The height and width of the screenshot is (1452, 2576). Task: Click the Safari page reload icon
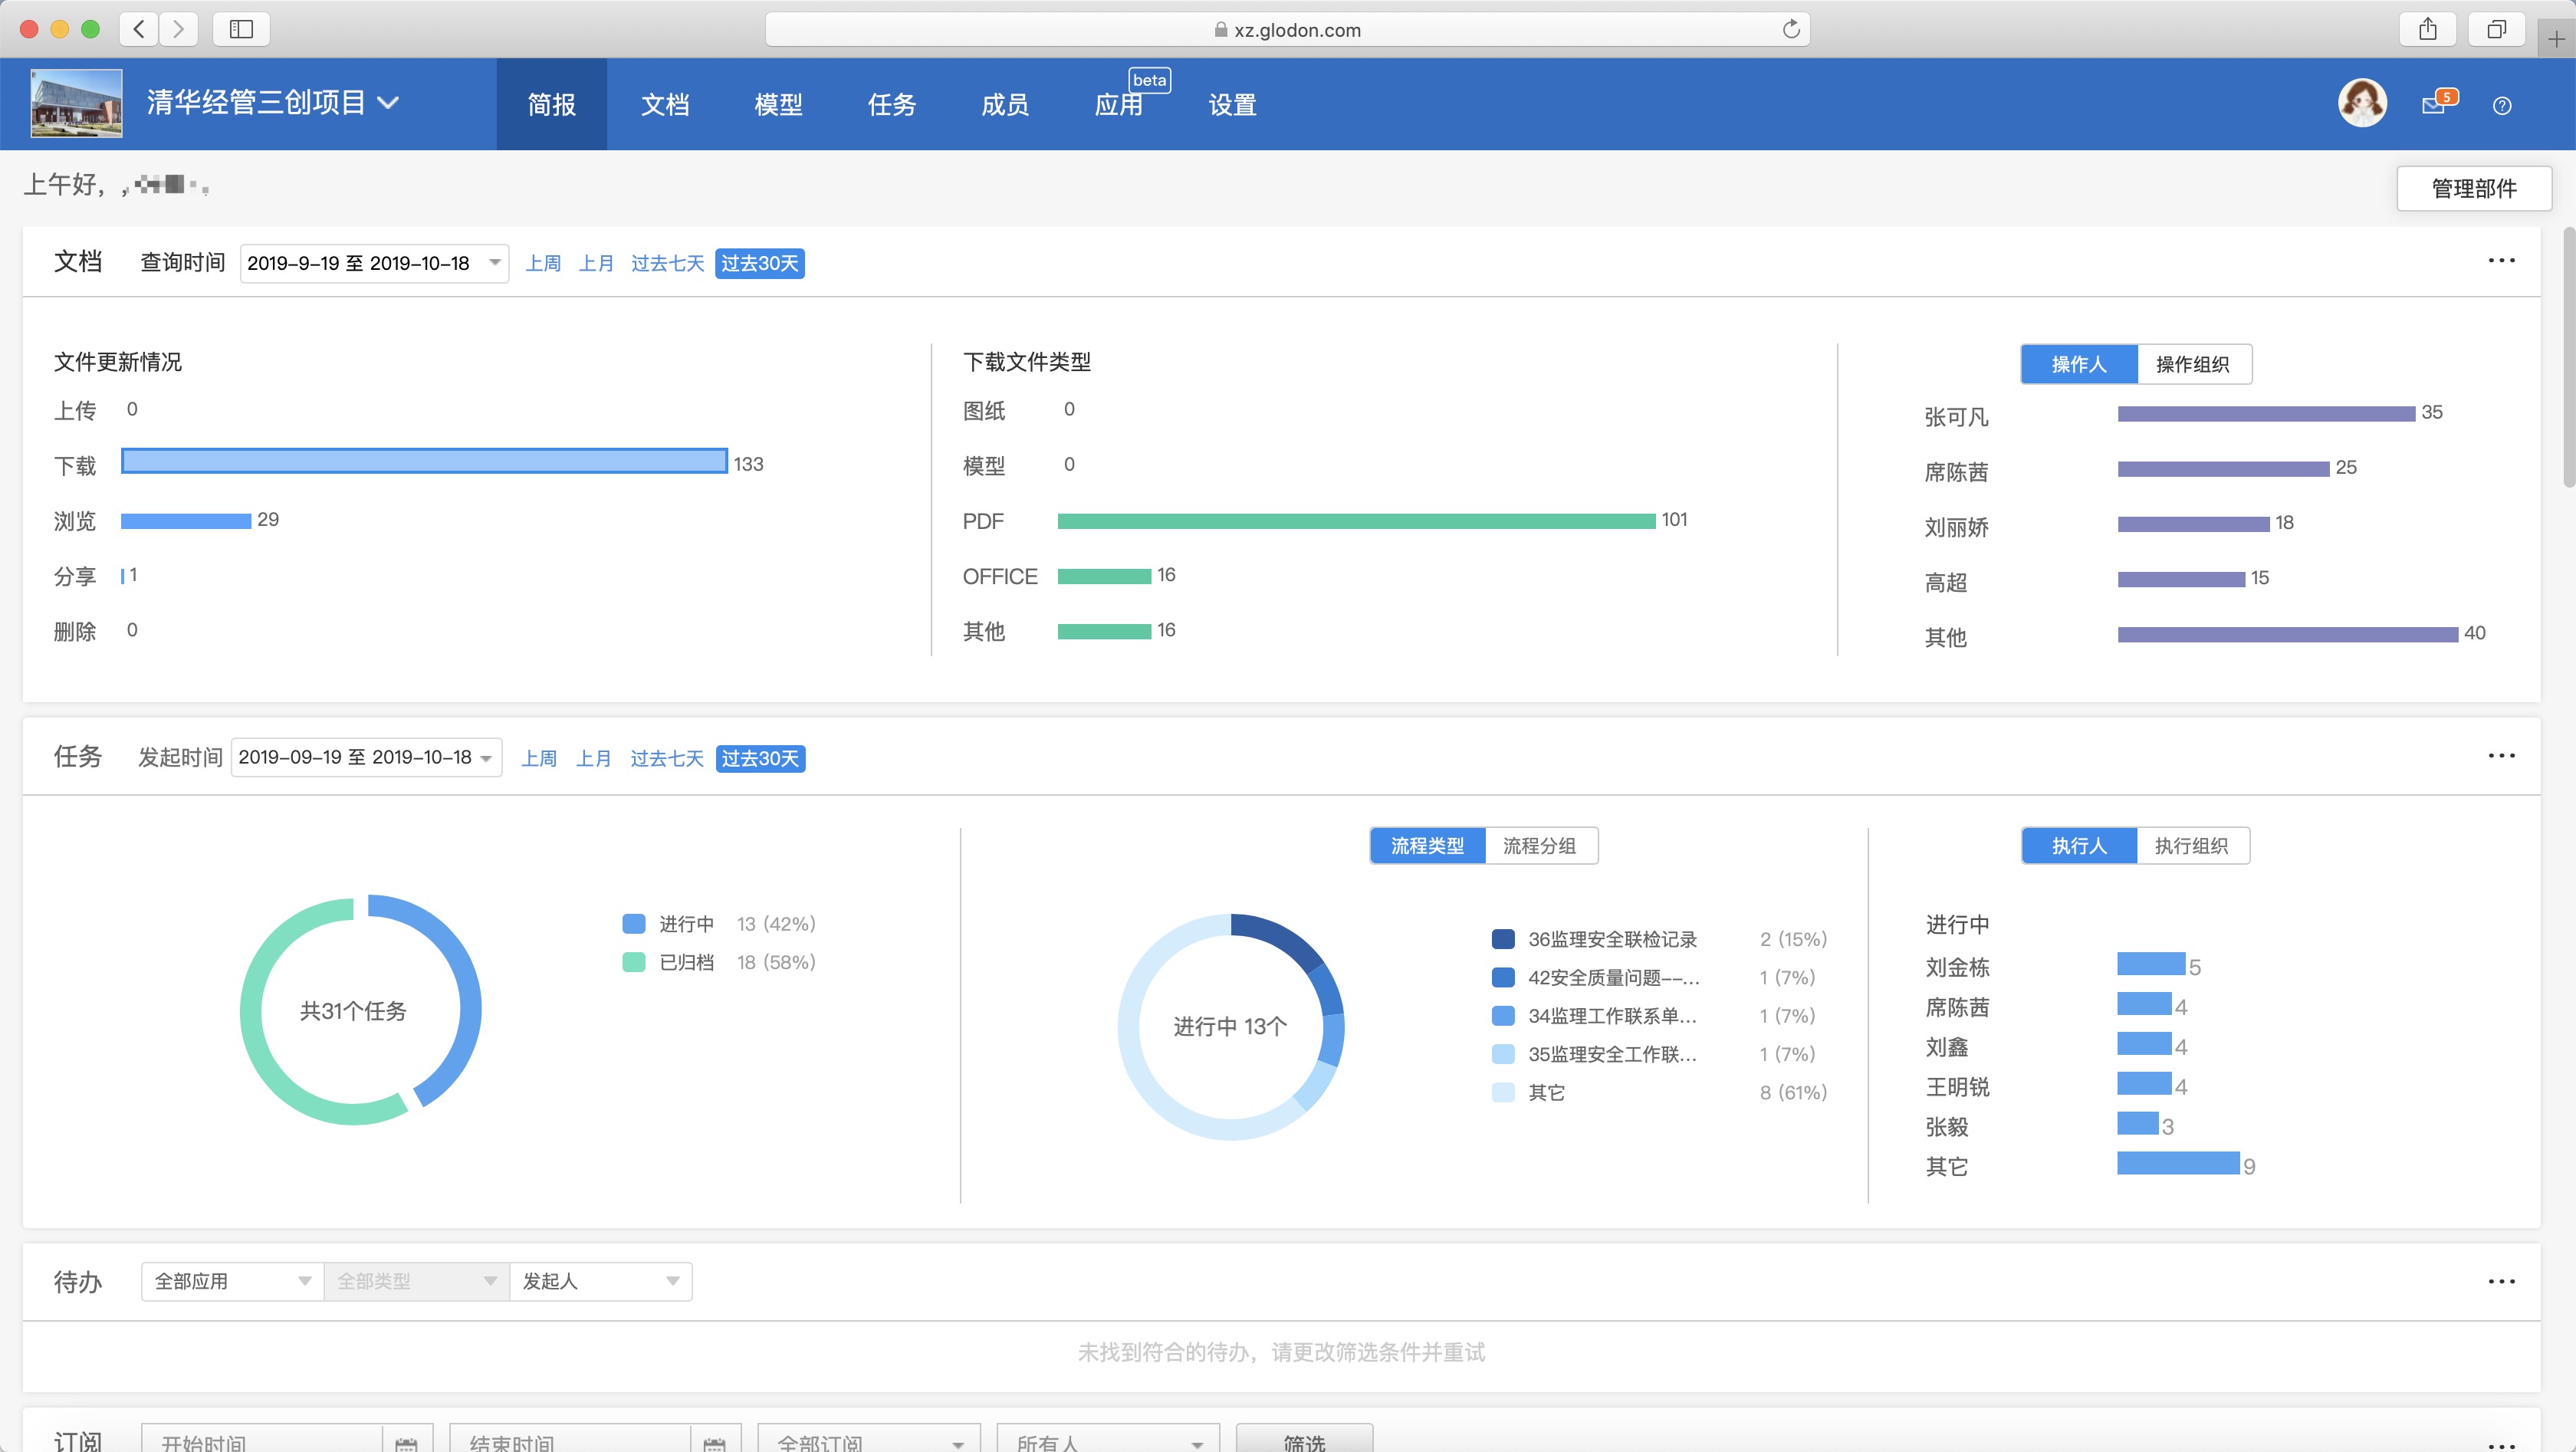[1791, 29]
